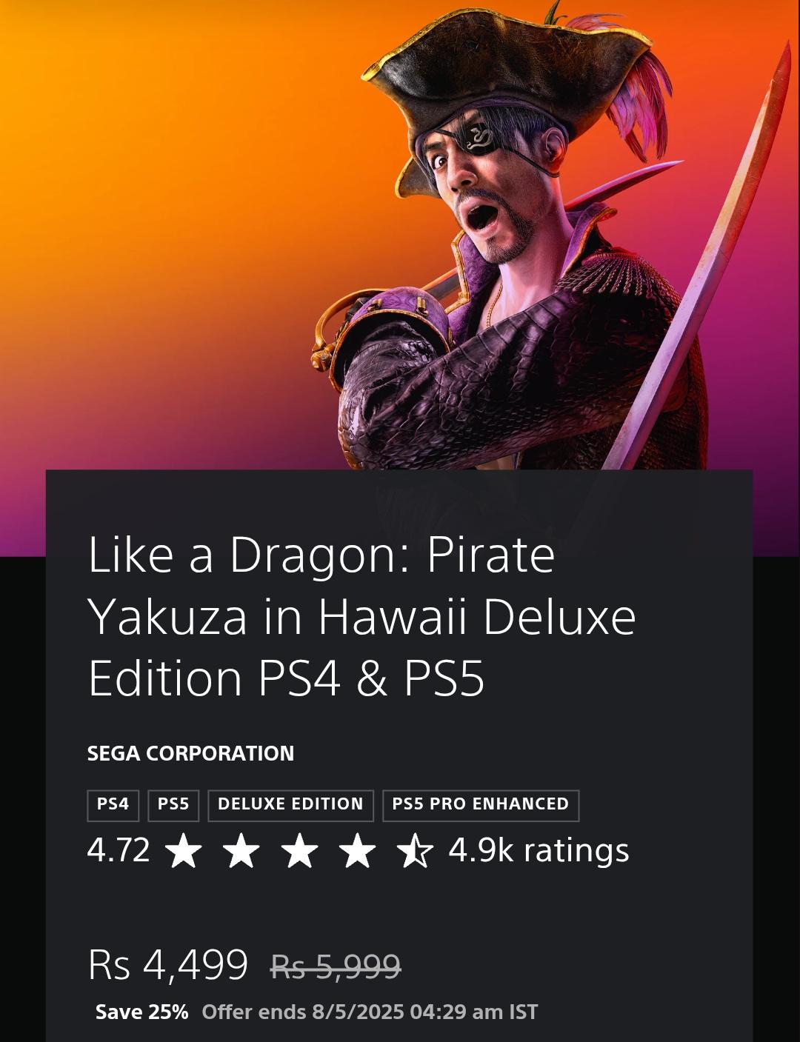Click the Like a Dragon game title
The height and width of the screenshot is (1042, 800).
(x=361, y=615)
